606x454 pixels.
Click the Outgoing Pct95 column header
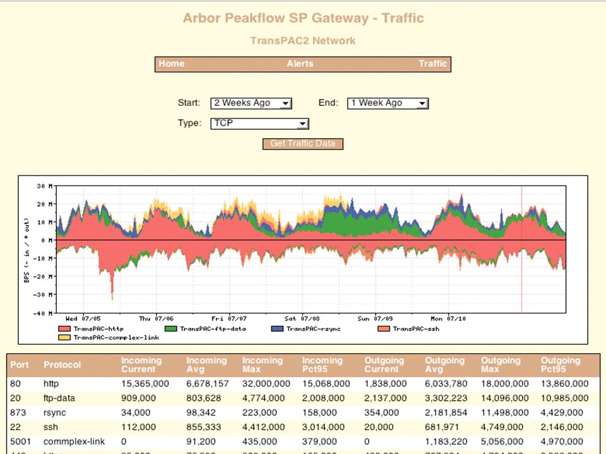pyautogui.click(x=561, y=365)
